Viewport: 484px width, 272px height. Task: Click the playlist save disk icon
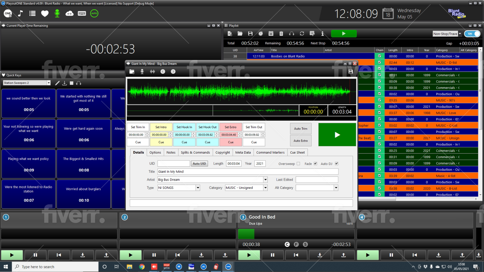[x=250, y=34]
